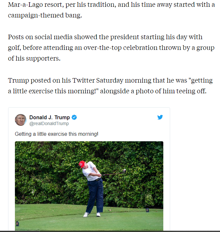Click the blue verified checkmark badge
This screenshot has height=232, width=220.
[74, 117]
